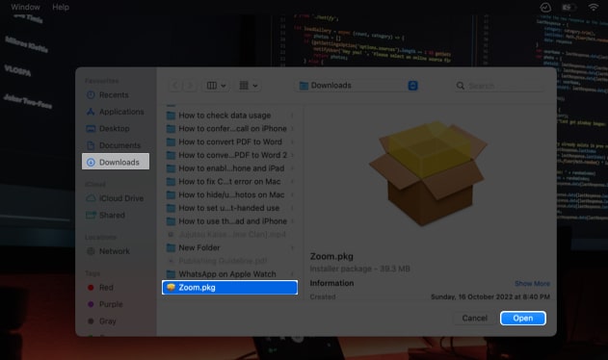Click the Search field

[500, 86]
